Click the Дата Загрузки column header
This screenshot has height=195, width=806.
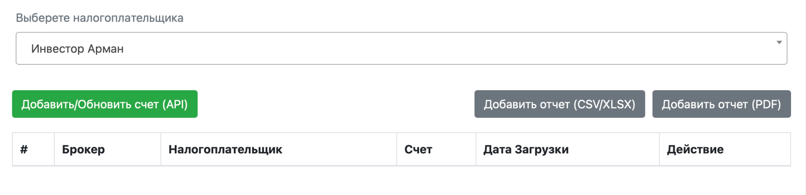click(526, 149)
